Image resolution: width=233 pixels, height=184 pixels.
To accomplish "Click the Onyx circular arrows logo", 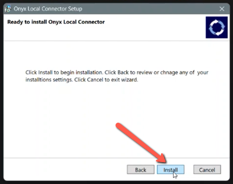I will tap(217, 27).
